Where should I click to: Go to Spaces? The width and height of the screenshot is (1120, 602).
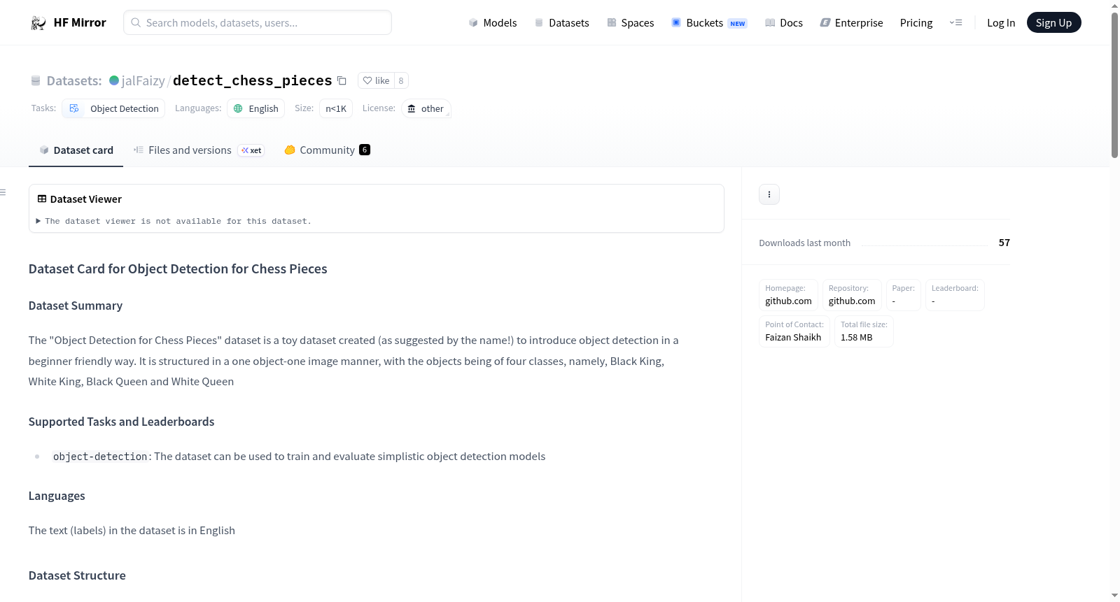tap(630, 23)
